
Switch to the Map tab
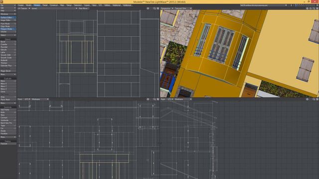(x=62, y=5)
